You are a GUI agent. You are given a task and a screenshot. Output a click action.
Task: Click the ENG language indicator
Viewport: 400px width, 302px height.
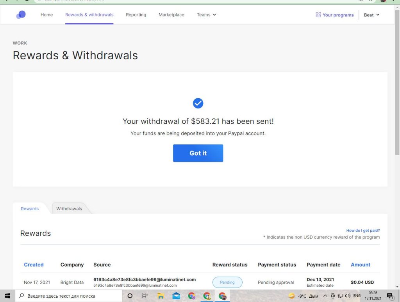pyautogui.click(x=357, y=296)
